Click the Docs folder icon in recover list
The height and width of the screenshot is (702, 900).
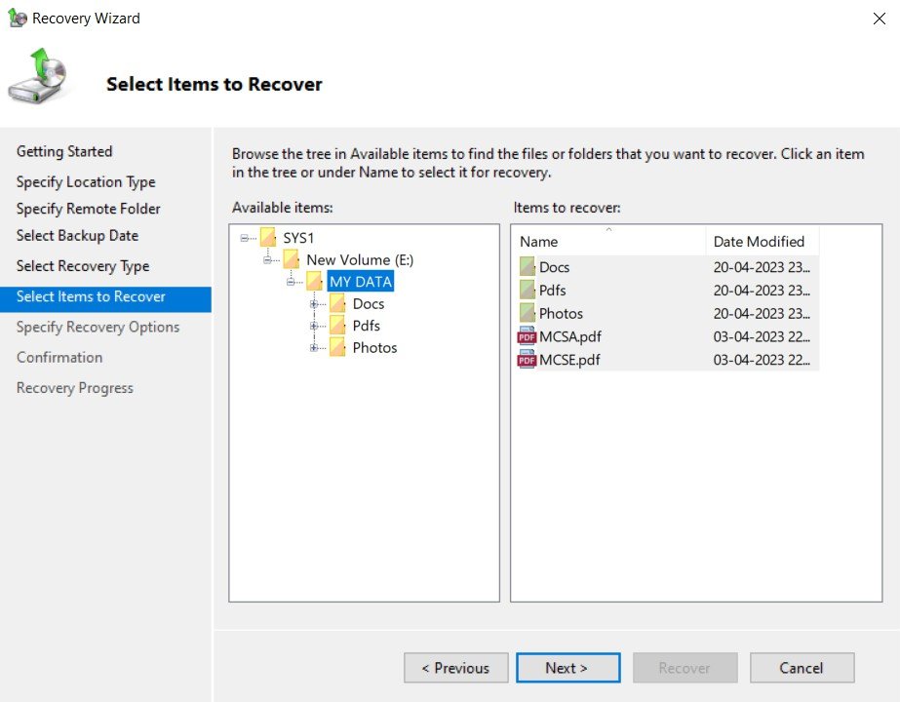(x=527, y=266)
